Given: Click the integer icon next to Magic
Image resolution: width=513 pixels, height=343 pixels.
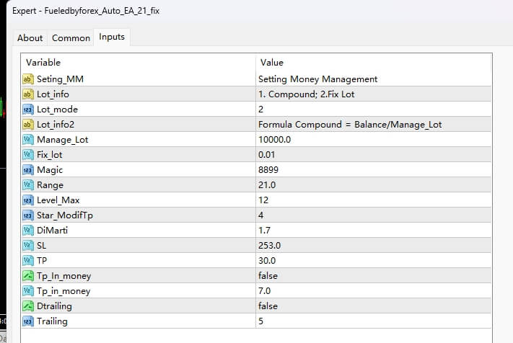Looking at the screenshot, I should 28,170.
